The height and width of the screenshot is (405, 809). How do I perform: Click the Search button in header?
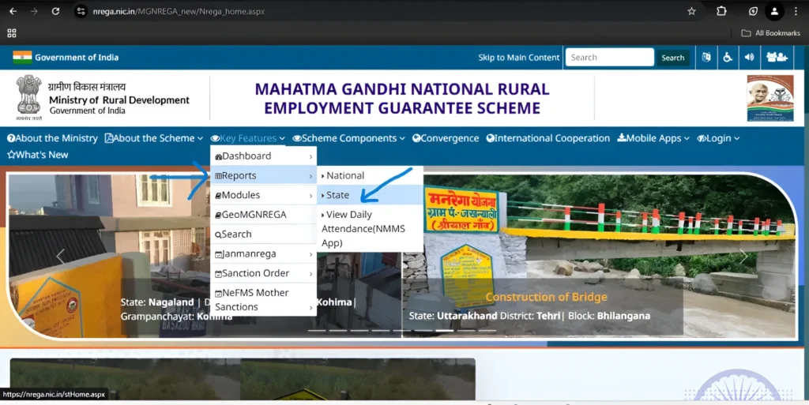click(673, 58)
